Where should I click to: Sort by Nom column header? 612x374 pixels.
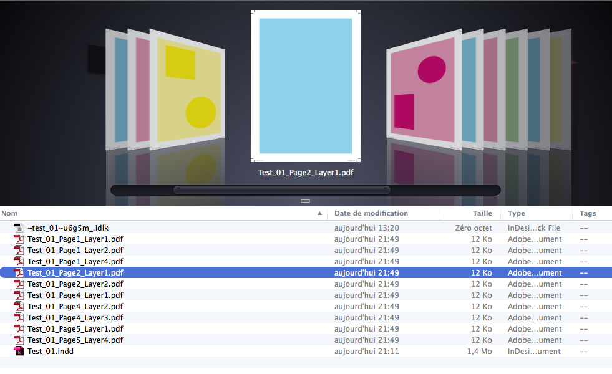[9, 213]
